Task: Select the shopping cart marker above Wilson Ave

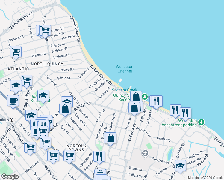Action: click(x=53, y=156)
